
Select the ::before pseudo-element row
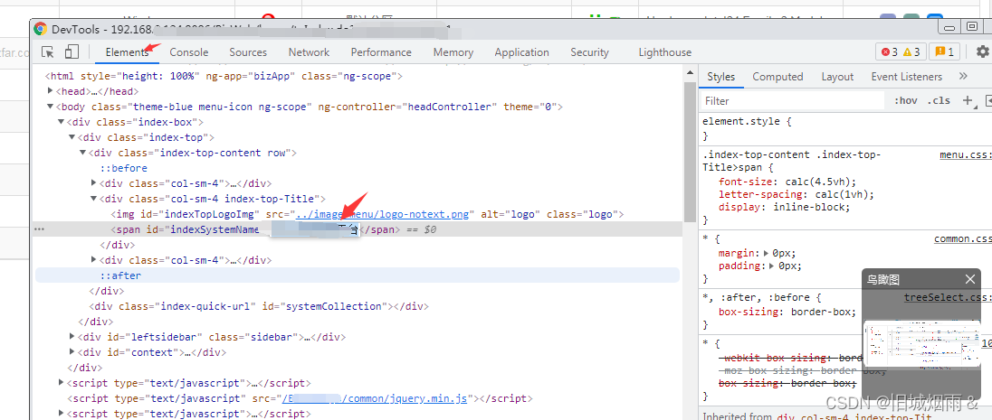point(123,168)
